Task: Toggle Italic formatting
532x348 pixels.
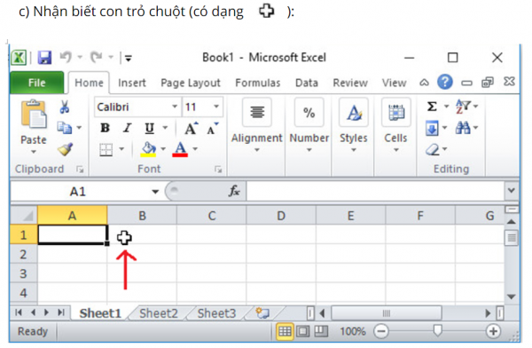Action: (x=127, y=128)
